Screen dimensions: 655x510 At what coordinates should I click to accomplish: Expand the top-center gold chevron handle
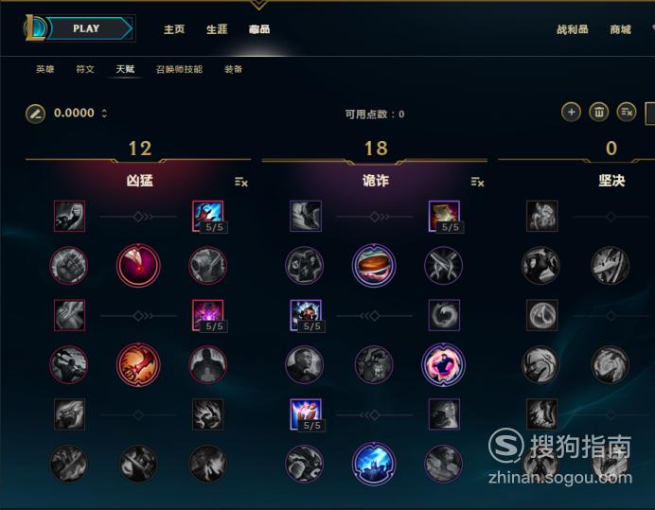click(x=258, y=5)
